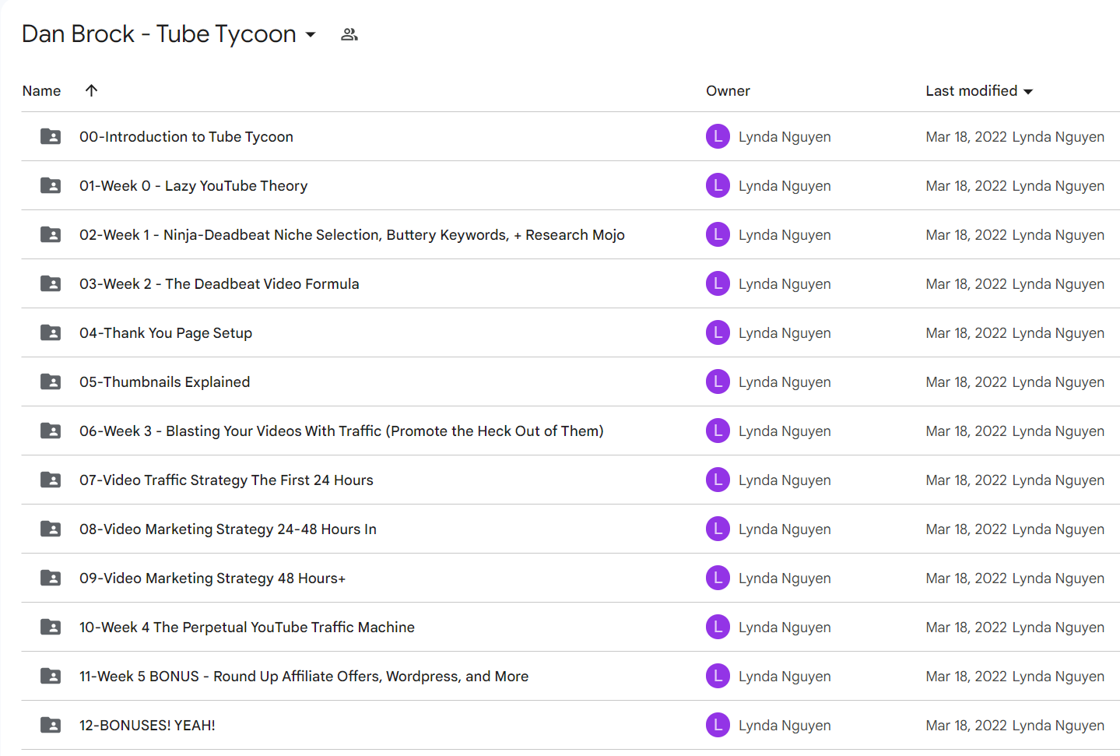This screenshot has height=756, width=1120.
Task: Open 03-Week 2 - The Deadbeat Video Formula name
Action: point(219,284)
